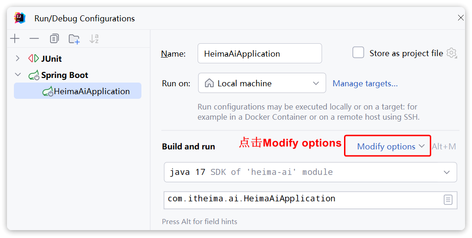Click the browse icon in main class field
Viewport: 472px width, 238px height.
[448, 200]
